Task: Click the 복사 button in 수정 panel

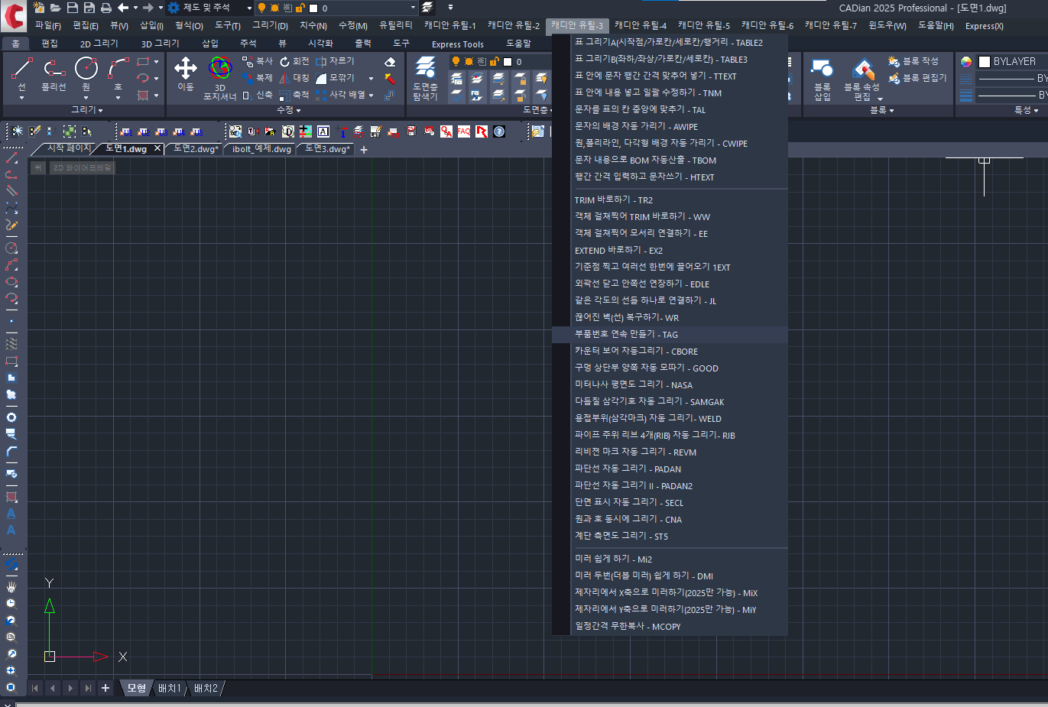Action: (258, 61)
